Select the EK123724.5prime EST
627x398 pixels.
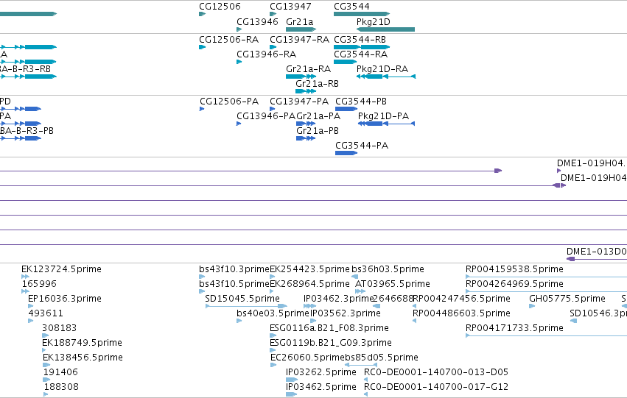pos(62,269)
